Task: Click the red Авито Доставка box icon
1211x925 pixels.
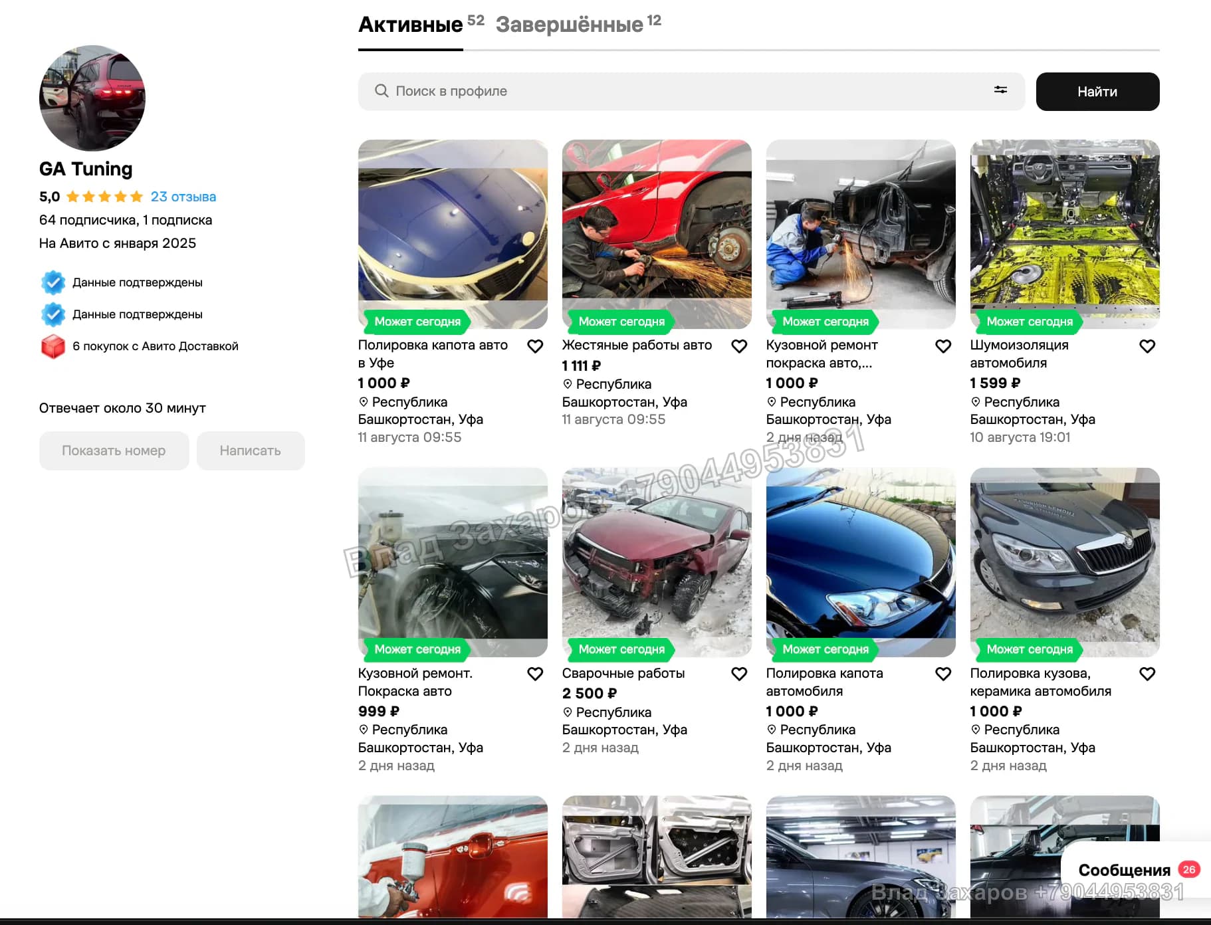Action: tap(53, 346)
